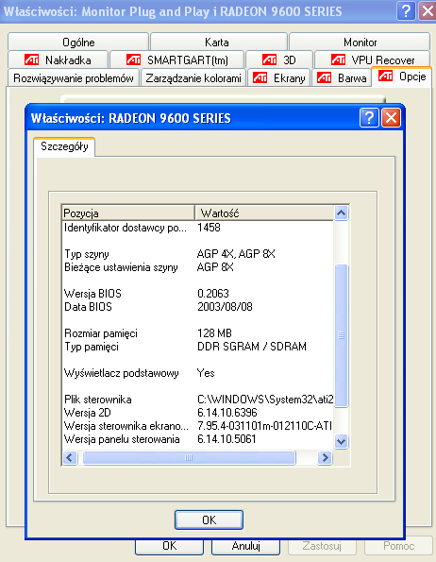This screenshot has width=436, height=562.
Task: Click OK in the RADEON 9600 SERIES dialog
Action: 210,519
